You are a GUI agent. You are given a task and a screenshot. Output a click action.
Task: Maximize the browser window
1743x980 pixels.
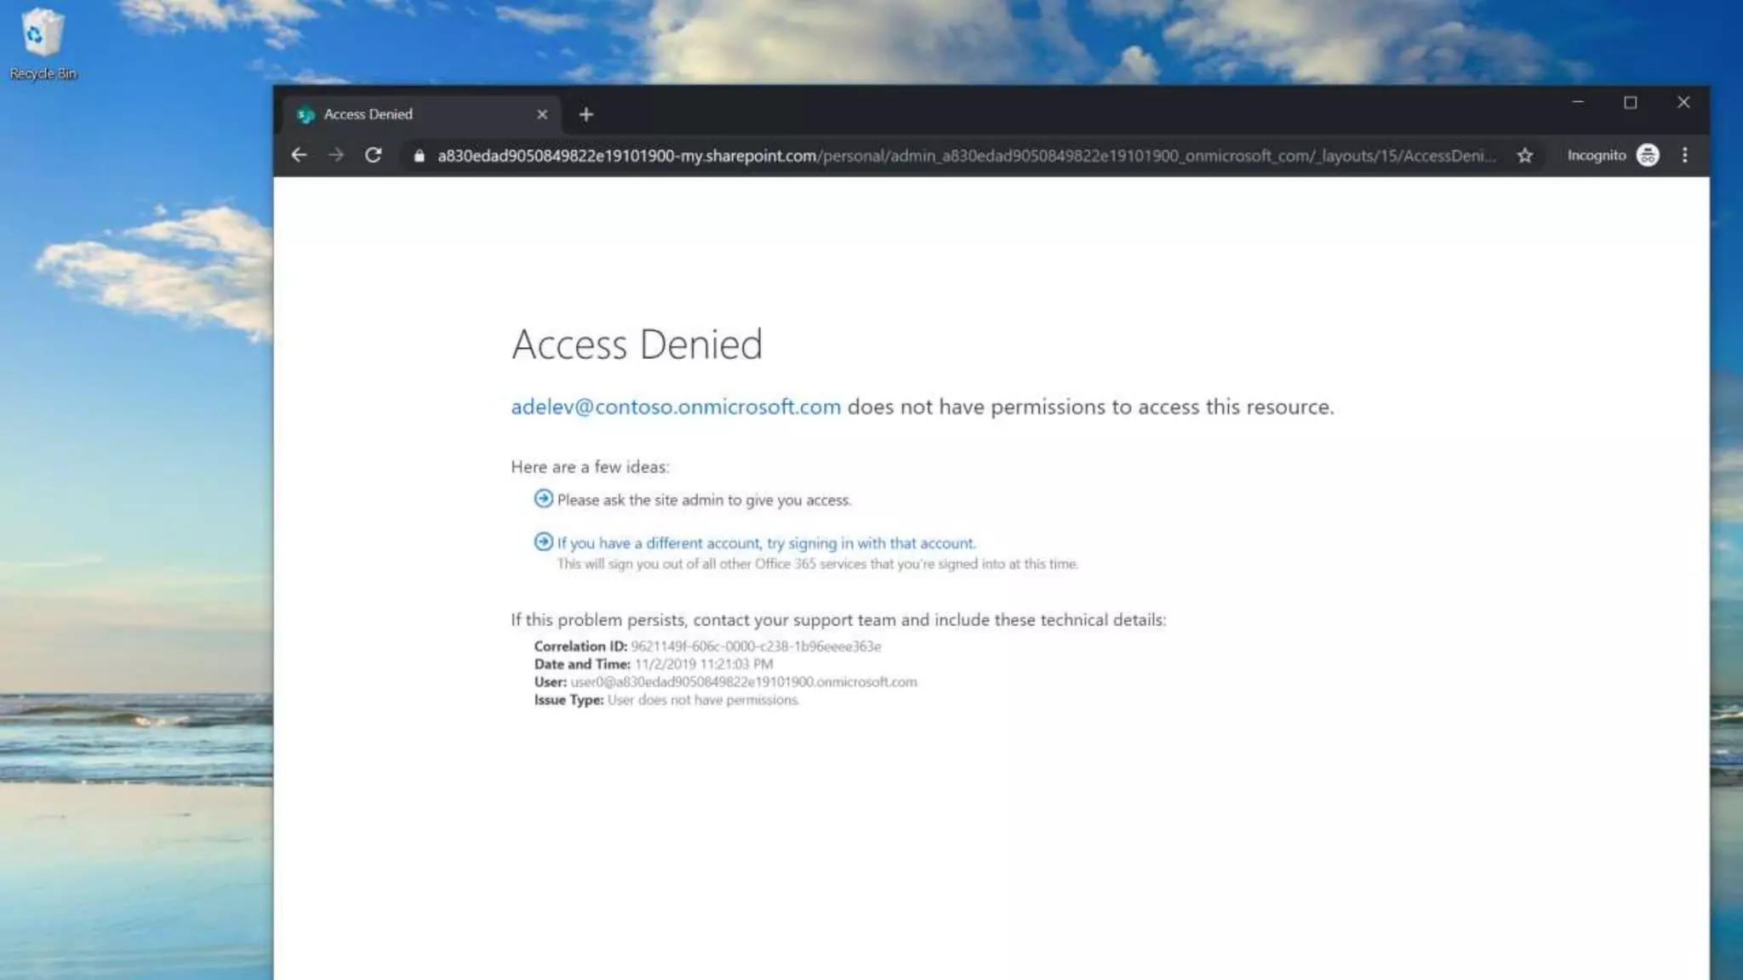click(1630, 103)
